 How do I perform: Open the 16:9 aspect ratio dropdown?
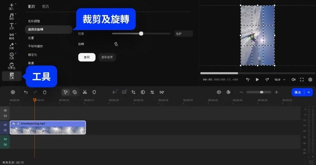click(279, 80)
